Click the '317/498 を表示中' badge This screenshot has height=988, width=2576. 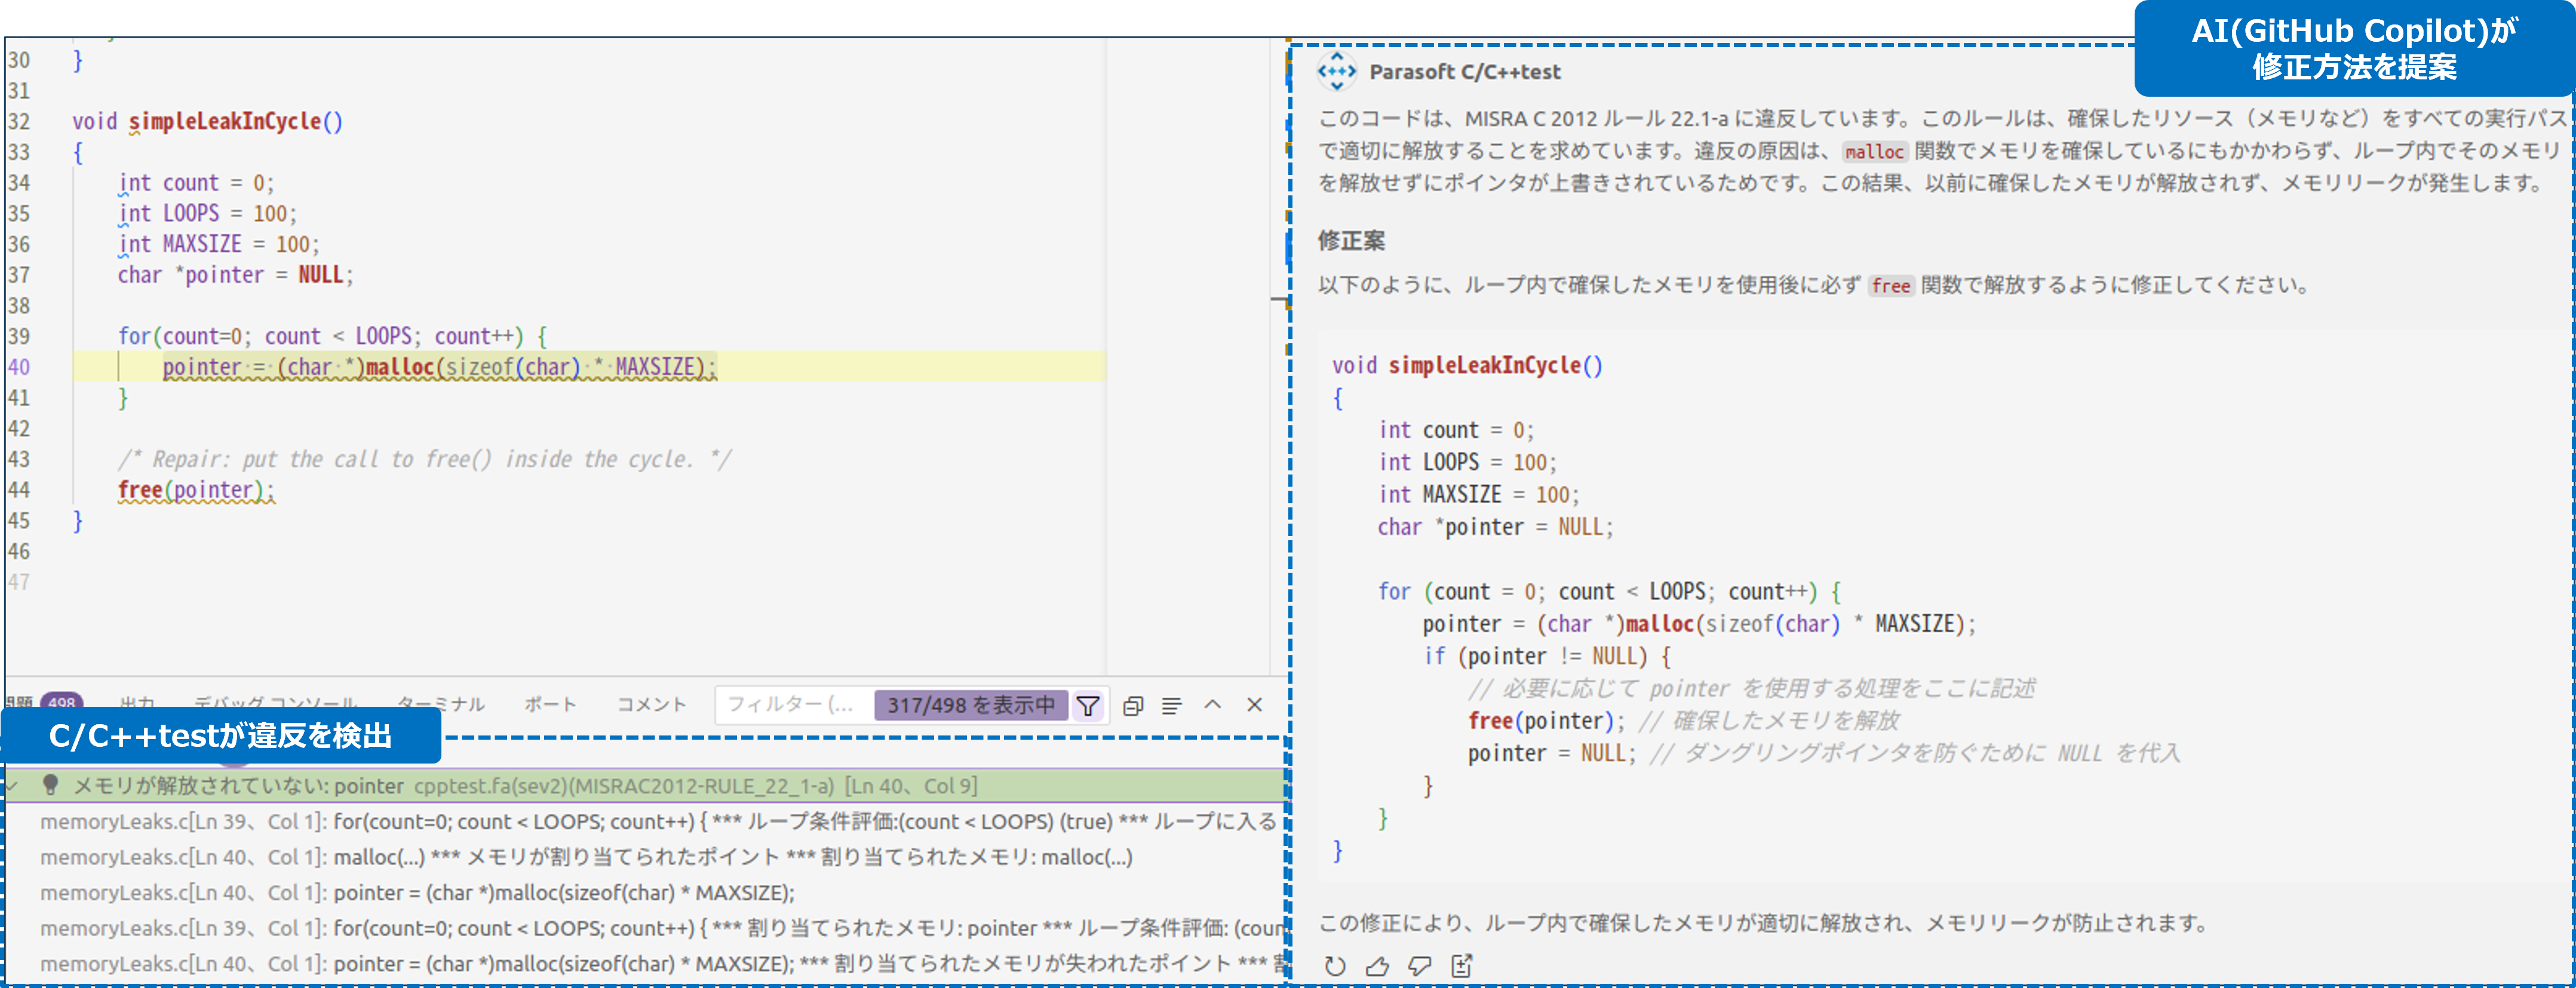[x=970, y=705]
